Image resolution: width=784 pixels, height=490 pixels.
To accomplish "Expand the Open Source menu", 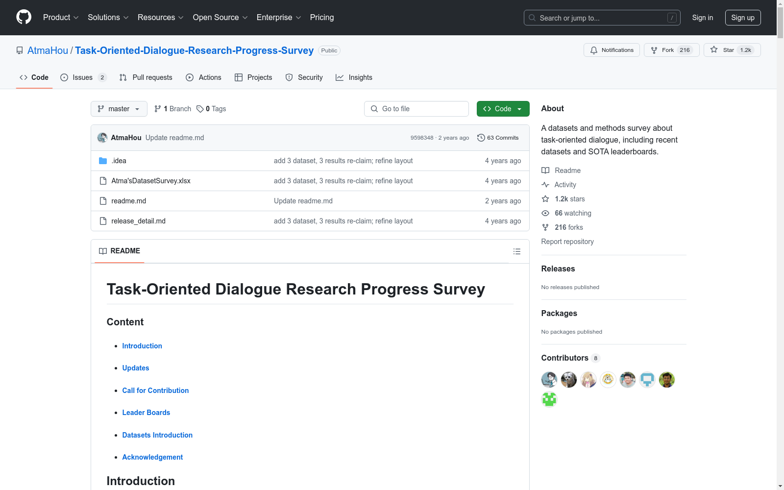I will coord(220,18).
